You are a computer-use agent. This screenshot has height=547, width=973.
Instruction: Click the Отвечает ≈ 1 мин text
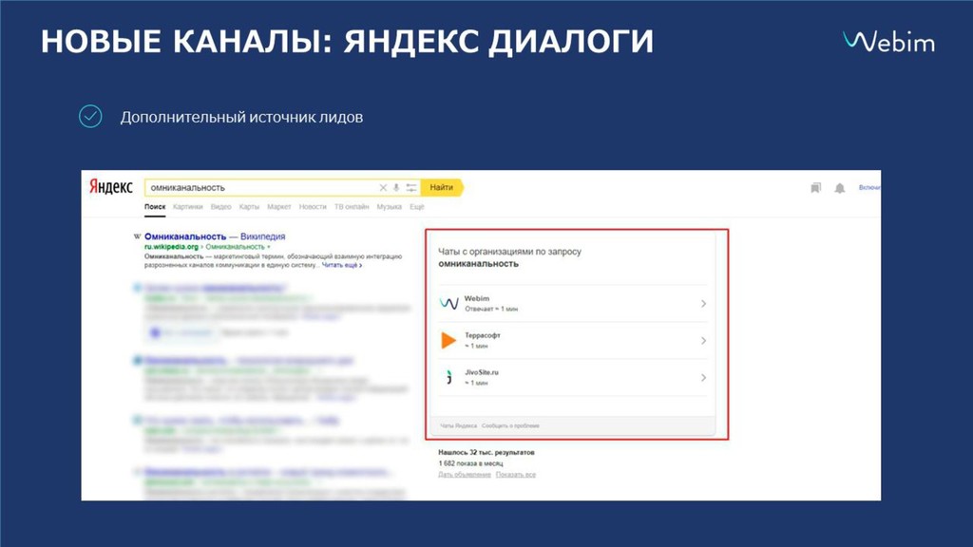(491, 309)
